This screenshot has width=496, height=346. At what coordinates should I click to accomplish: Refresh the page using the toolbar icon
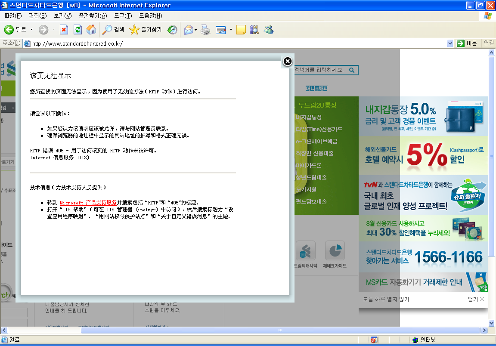click(77, 30)
